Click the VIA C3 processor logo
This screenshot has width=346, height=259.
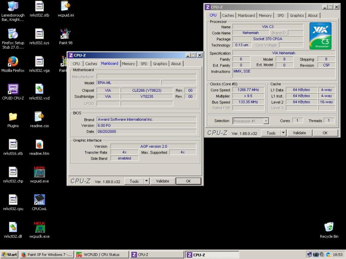tap(320, 36)
